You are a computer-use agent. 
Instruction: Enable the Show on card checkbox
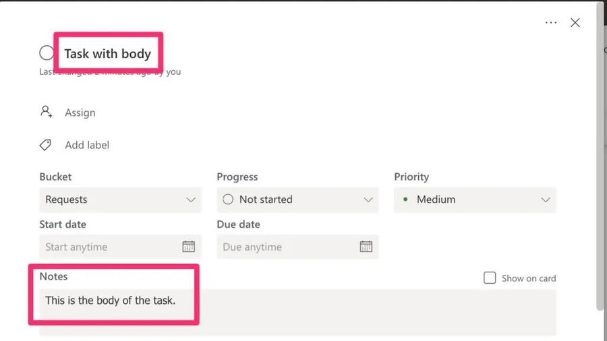490,278
